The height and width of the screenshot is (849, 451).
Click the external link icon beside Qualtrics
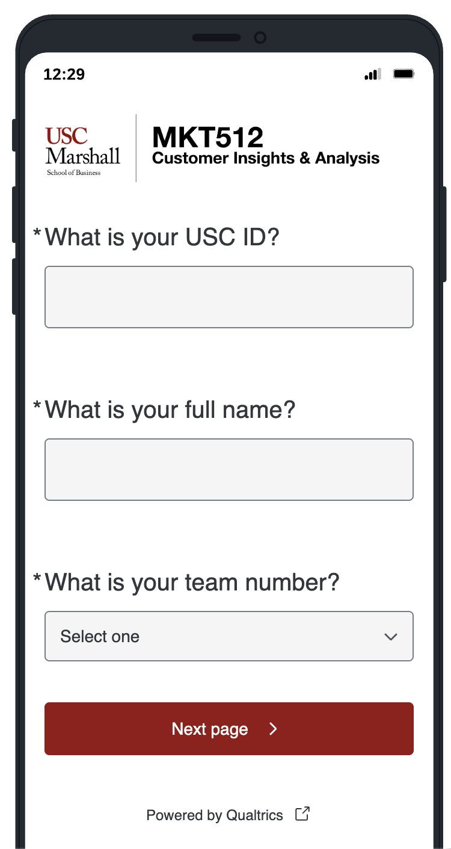(302, 814)
